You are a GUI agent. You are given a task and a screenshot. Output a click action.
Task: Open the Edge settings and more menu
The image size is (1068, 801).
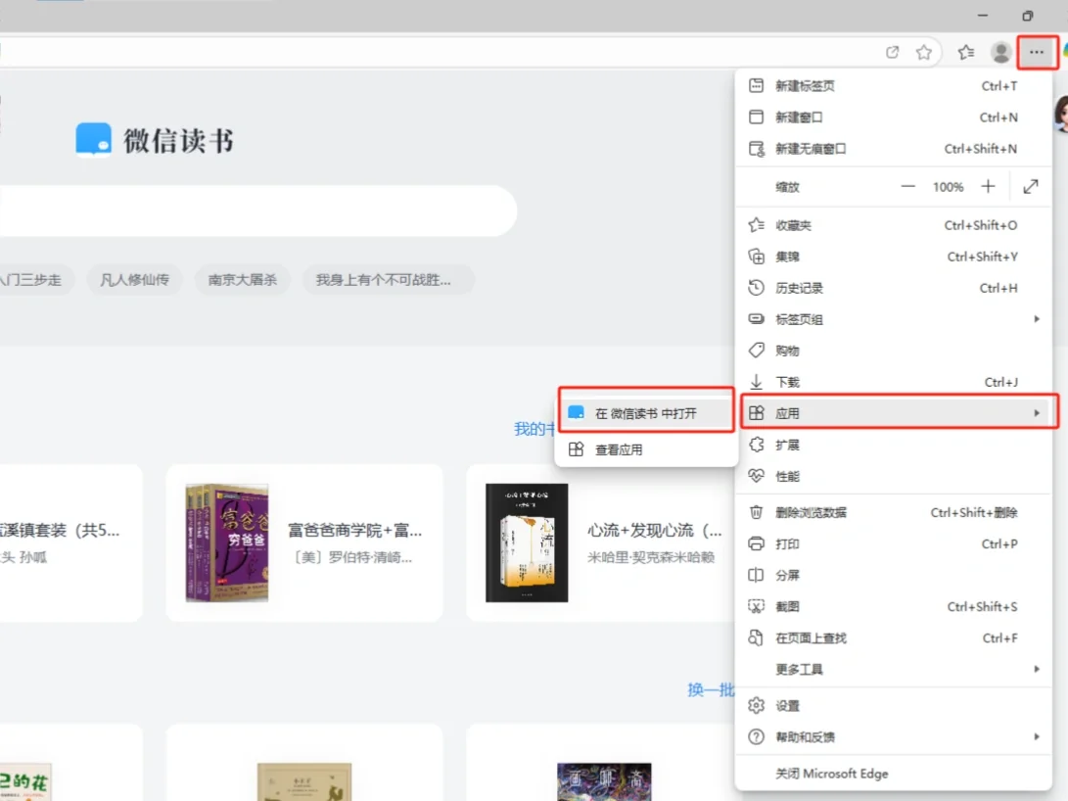tap(1036, 53)
